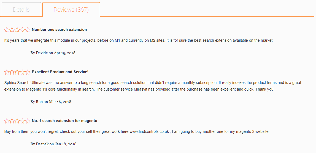The width and height of the screenshot is (316, 153).
Task: Click Davide's review text about M1 and M2
Action: coord(139,40)
